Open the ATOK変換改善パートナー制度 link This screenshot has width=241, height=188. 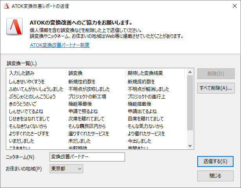tap(60, 45)
